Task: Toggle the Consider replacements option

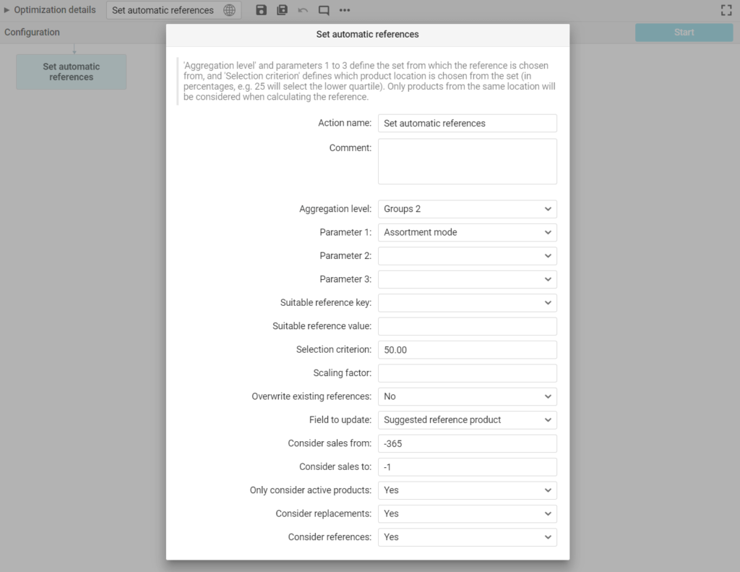Action: (467, 513)
